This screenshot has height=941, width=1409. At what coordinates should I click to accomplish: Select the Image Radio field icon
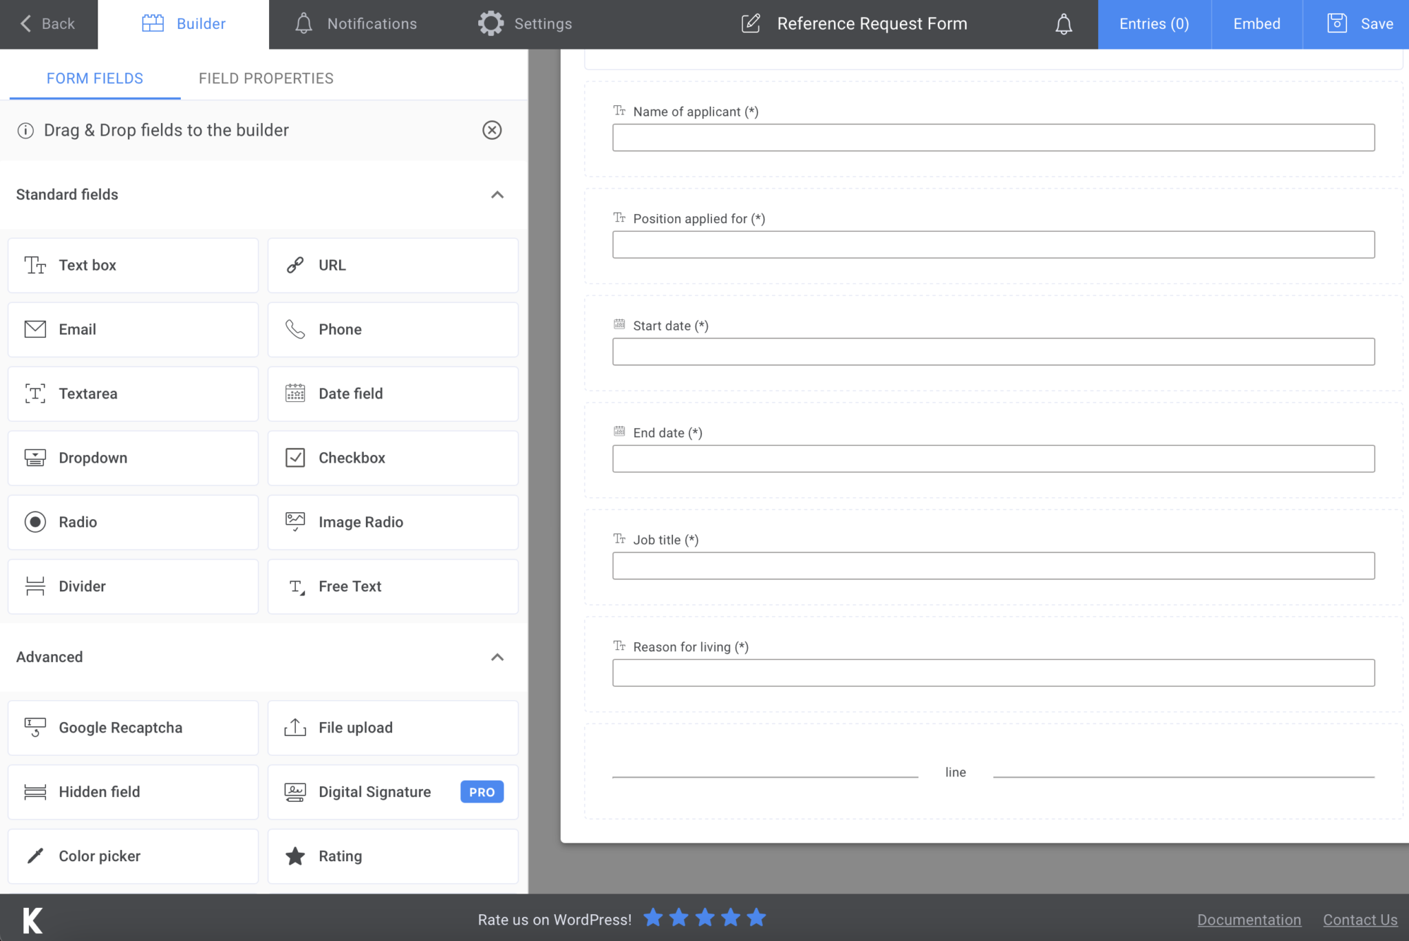(x=294, y=522)
